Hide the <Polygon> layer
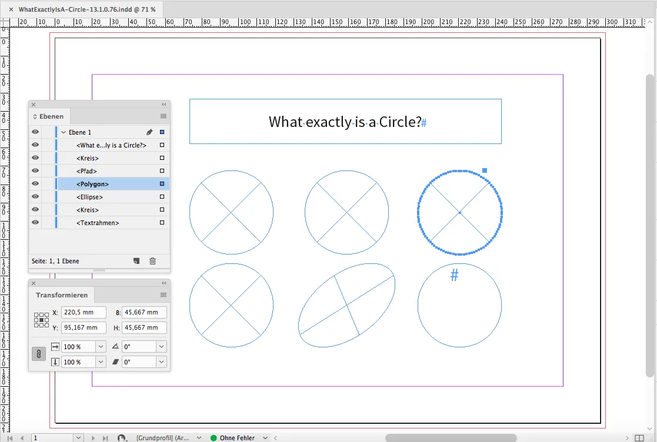The width and height of the screenshot is (657, 442). tap(35, 183)
